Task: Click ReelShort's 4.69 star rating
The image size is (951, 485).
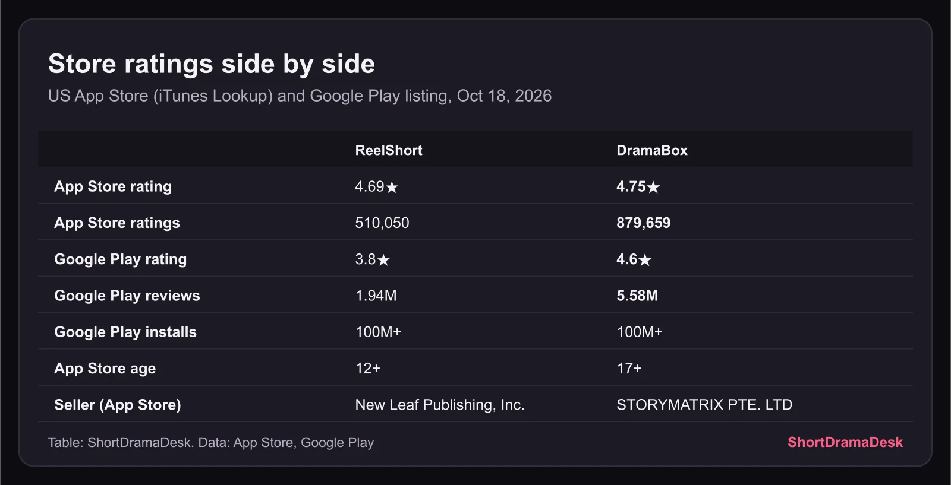Action: [376, 186]
